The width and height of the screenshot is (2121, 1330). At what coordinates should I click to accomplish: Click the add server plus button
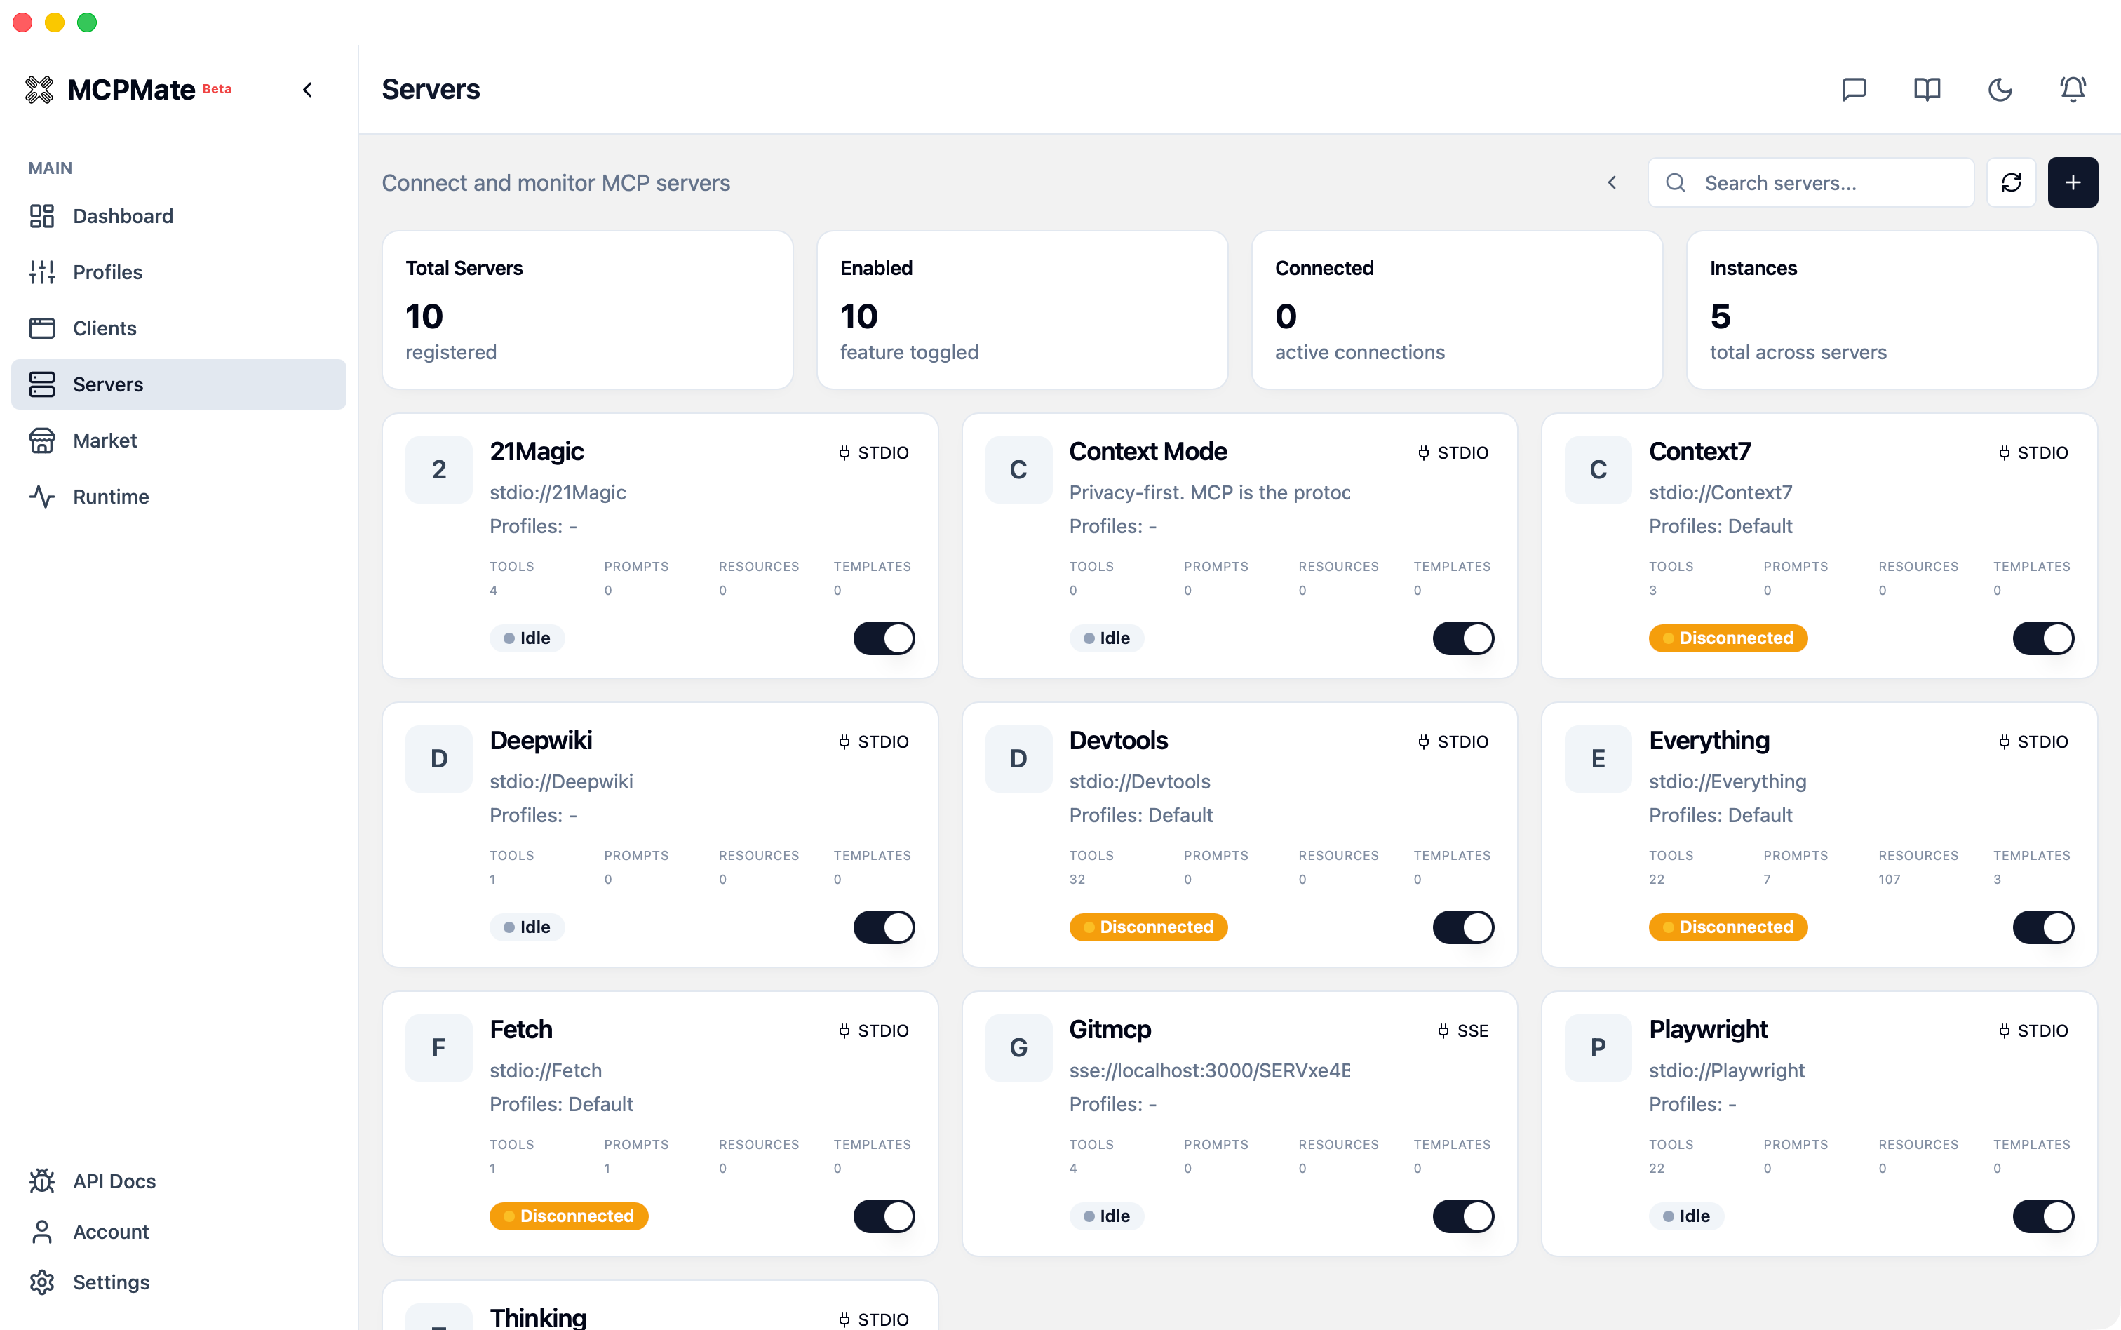tap(2073, 182)
